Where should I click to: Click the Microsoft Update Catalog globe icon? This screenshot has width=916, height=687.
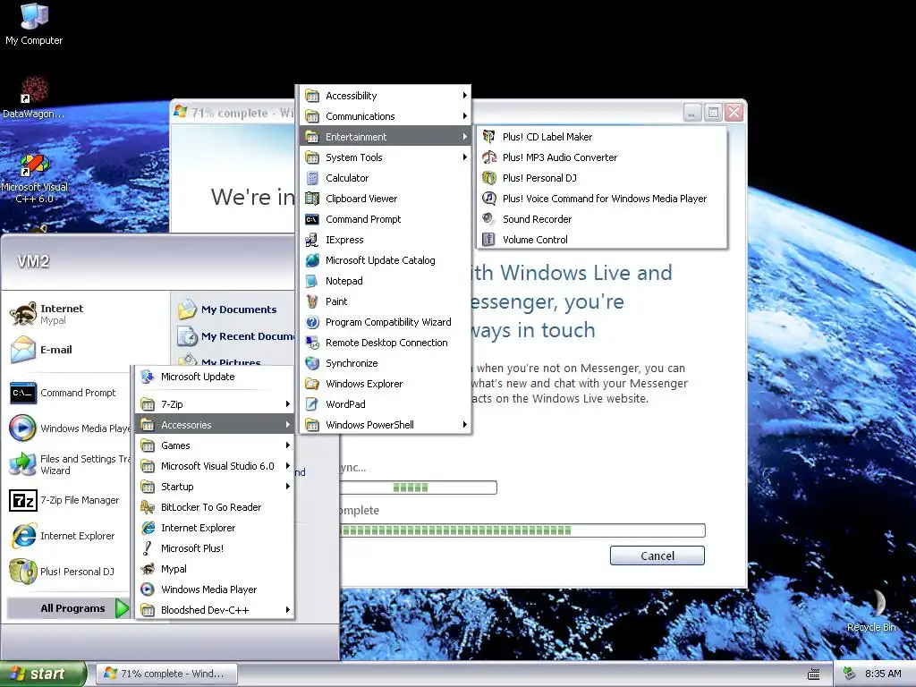click(312, 260)
